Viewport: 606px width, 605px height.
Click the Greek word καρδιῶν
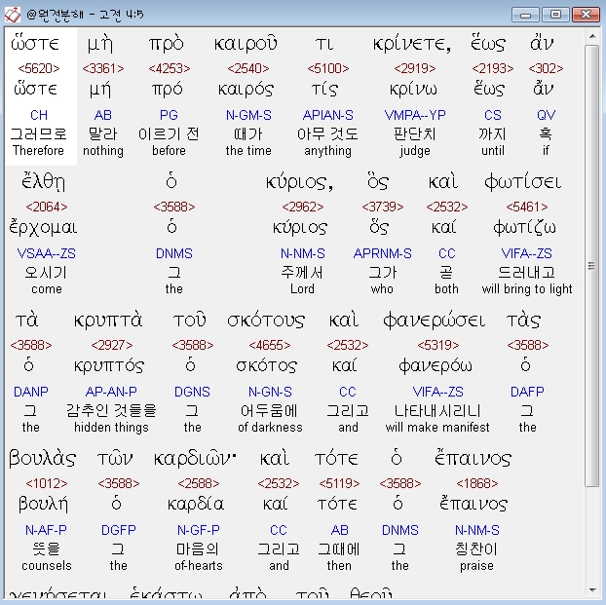point(195,459)
